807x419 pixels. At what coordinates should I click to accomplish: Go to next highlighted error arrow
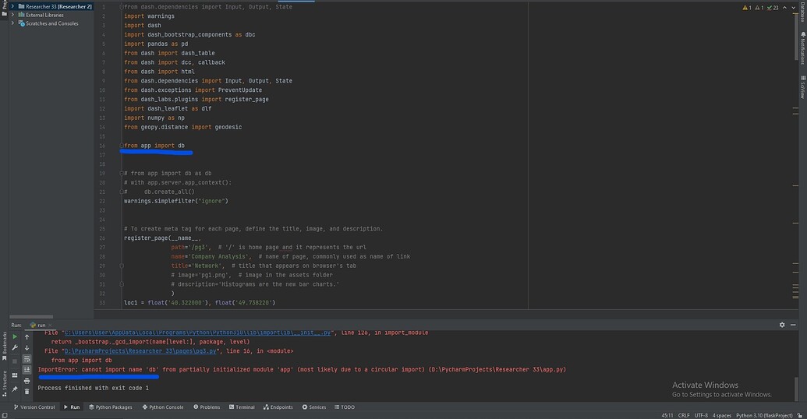[793, 8]
